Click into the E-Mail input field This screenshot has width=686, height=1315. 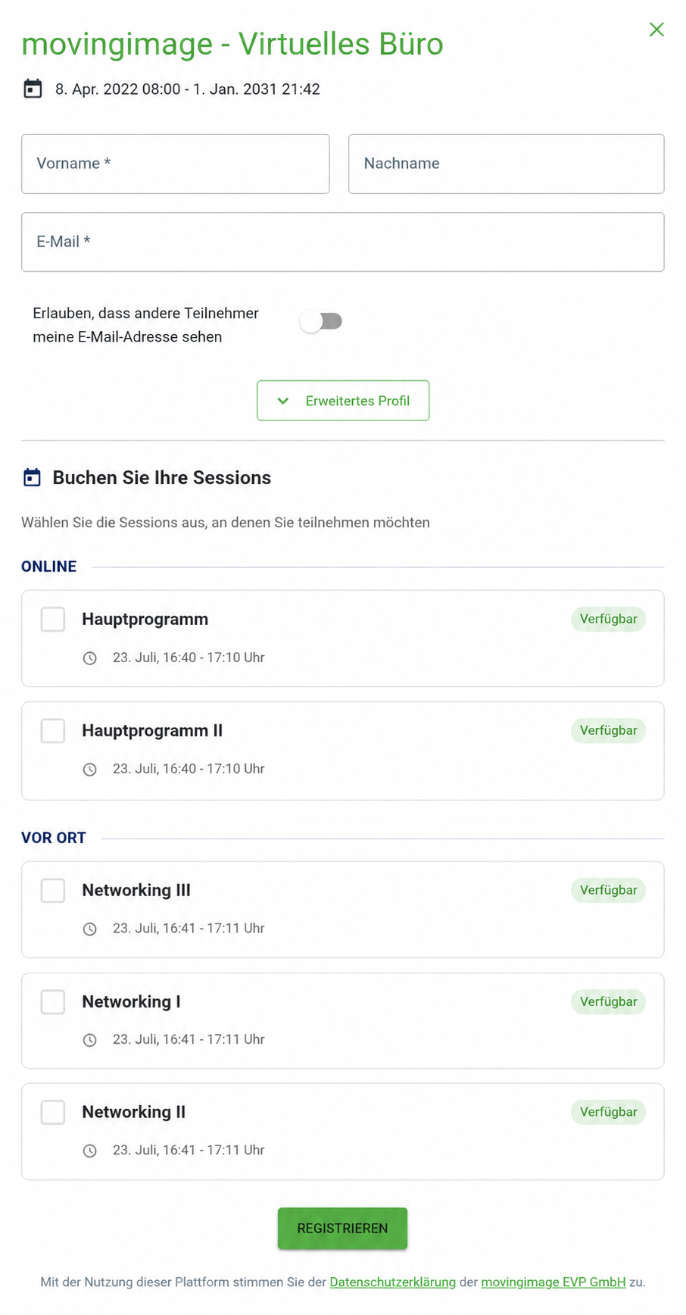[x=343, y=242]
